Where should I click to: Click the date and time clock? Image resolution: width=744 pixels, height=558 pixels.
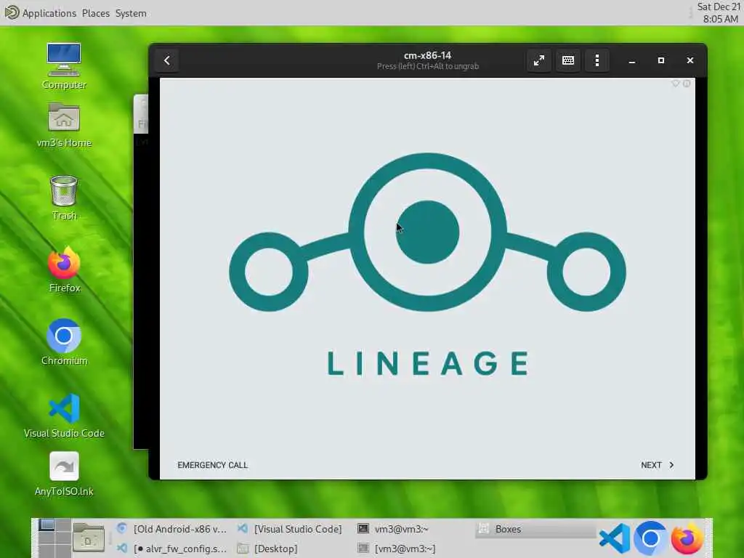(x=719, y=13)
